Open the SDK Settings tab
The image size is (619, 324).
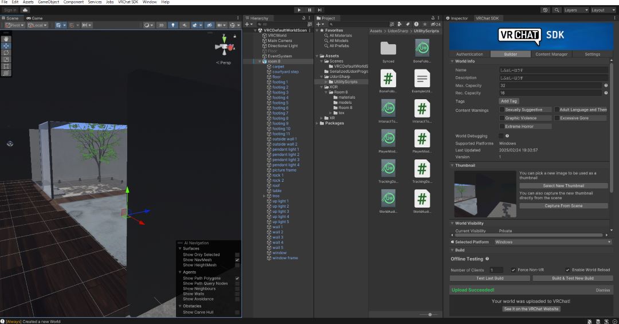[592, 54]
